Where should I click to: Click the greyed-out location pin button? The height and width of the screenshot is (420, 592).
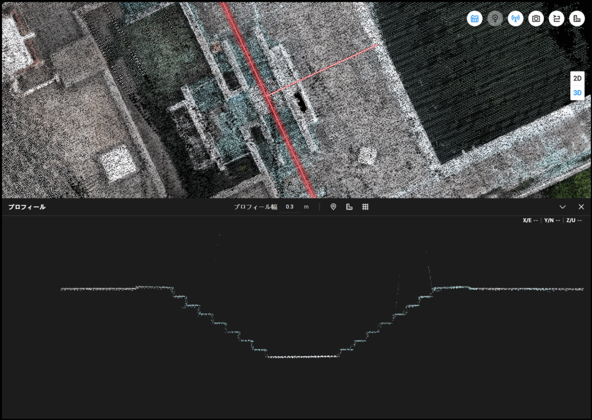point(495,19)
